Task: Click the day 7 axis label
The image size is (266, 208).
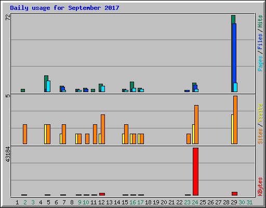Action: (64, 202)
